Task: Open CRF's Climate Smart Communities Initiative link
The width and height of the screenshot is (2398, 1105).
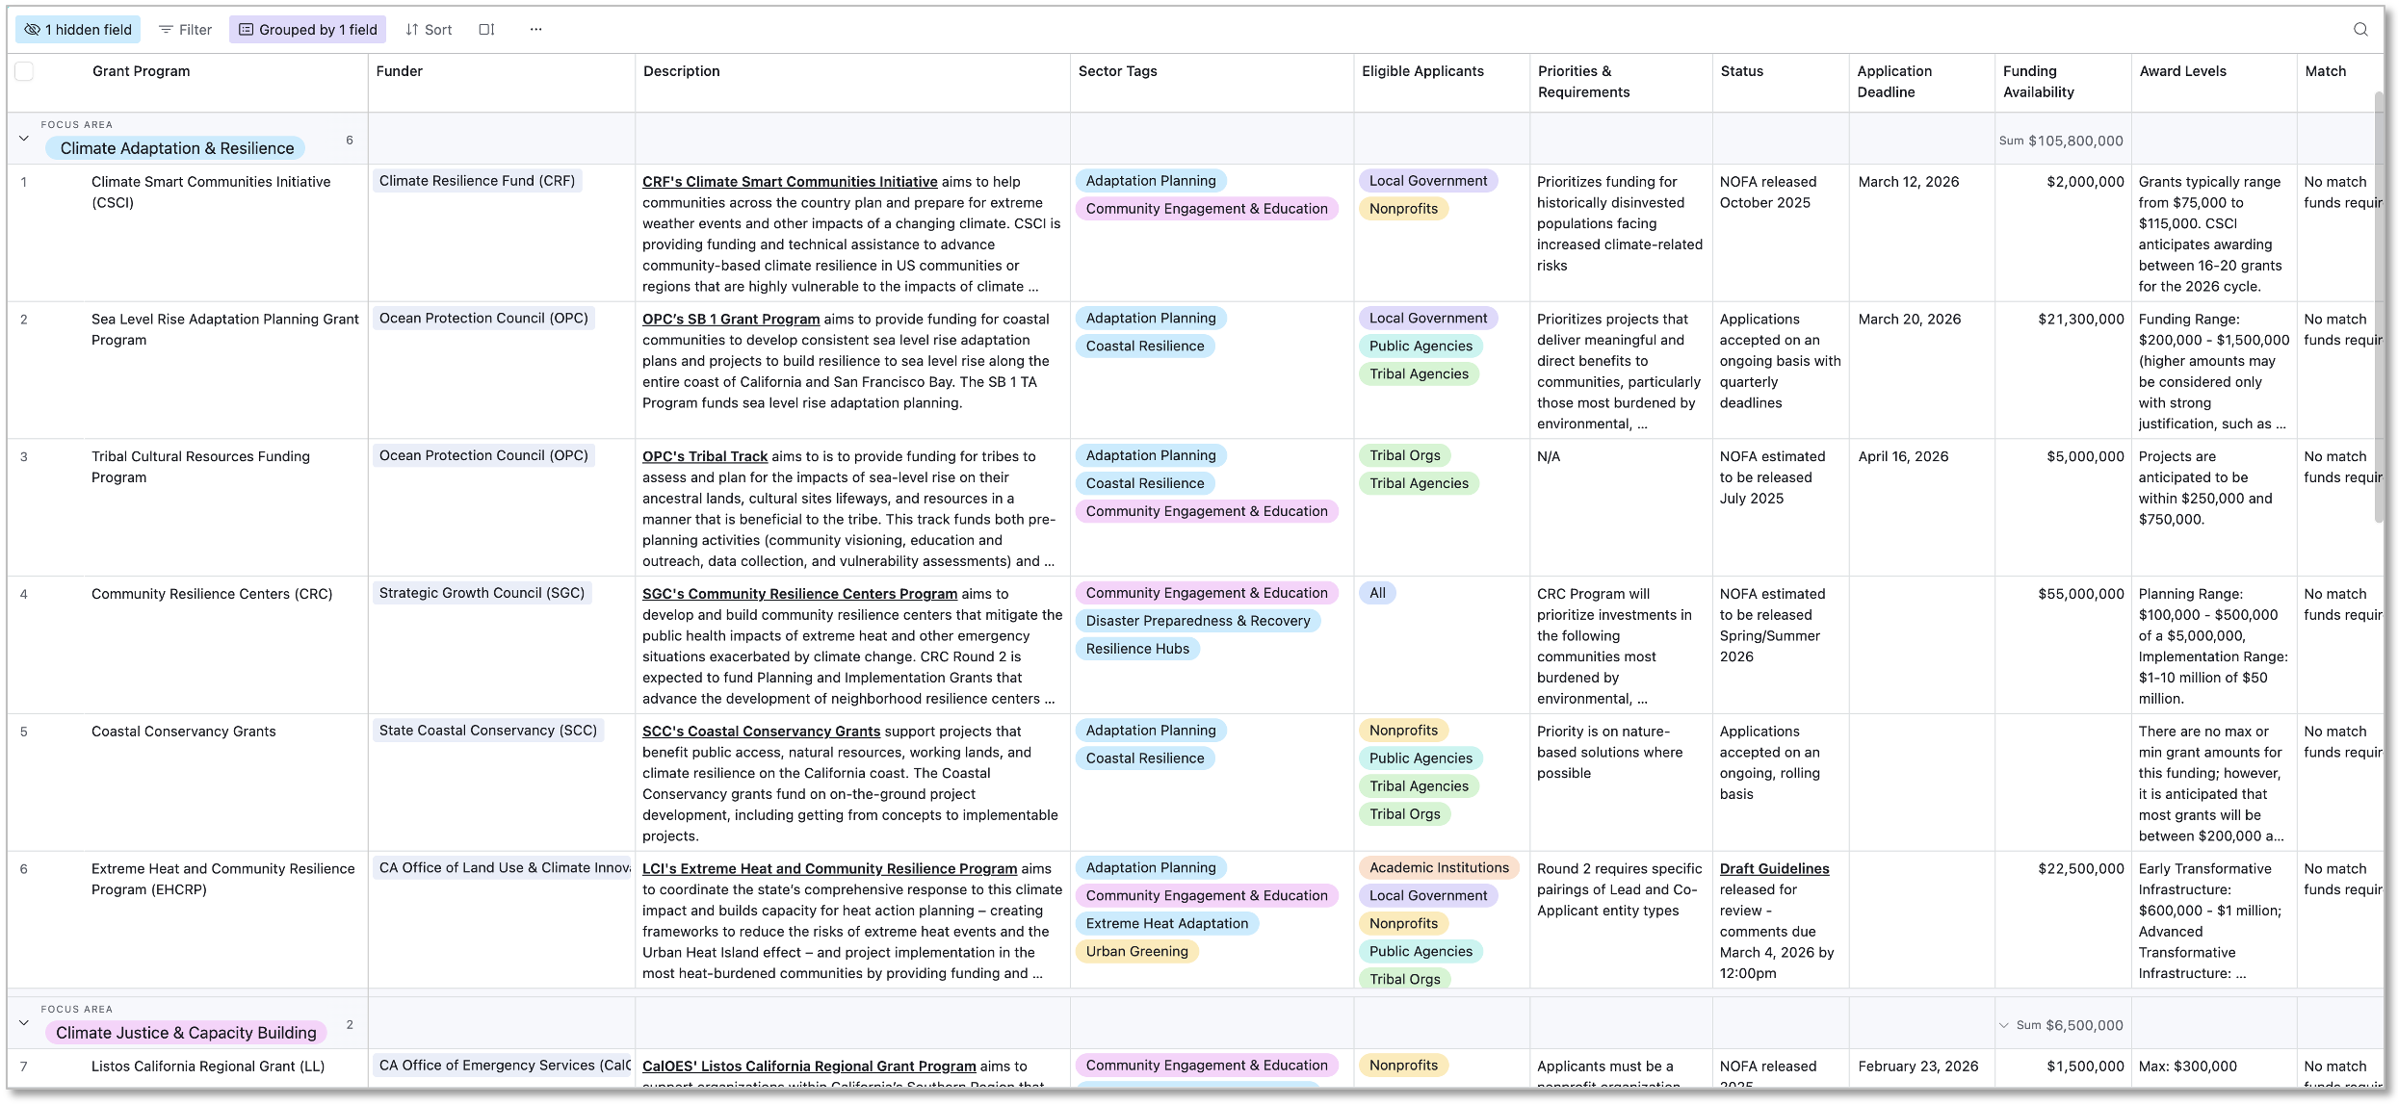Action: coord(789,181)
